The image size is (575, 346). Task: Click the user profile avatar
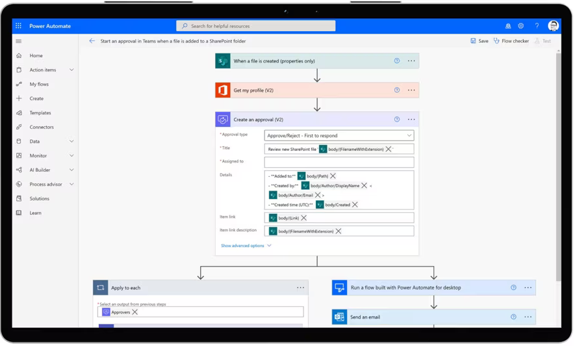pos(553,26)
